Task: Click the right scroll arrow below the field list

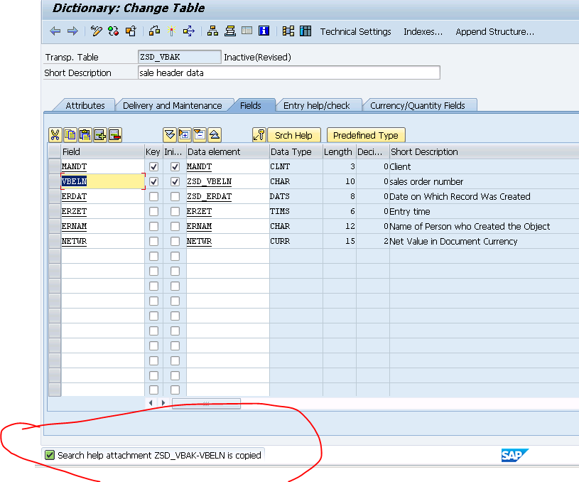Action: click(163, 402)
